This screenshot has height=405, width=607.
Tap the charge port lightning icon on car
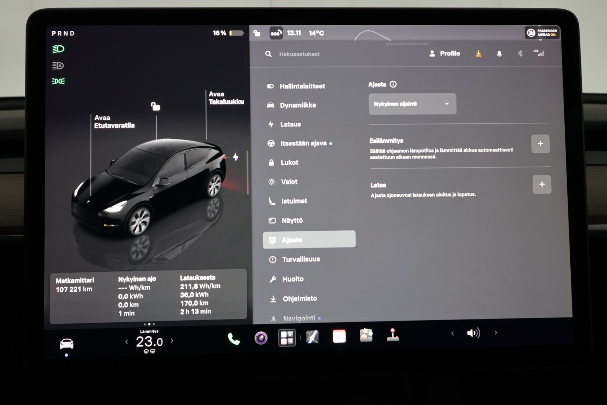(236, 157)
